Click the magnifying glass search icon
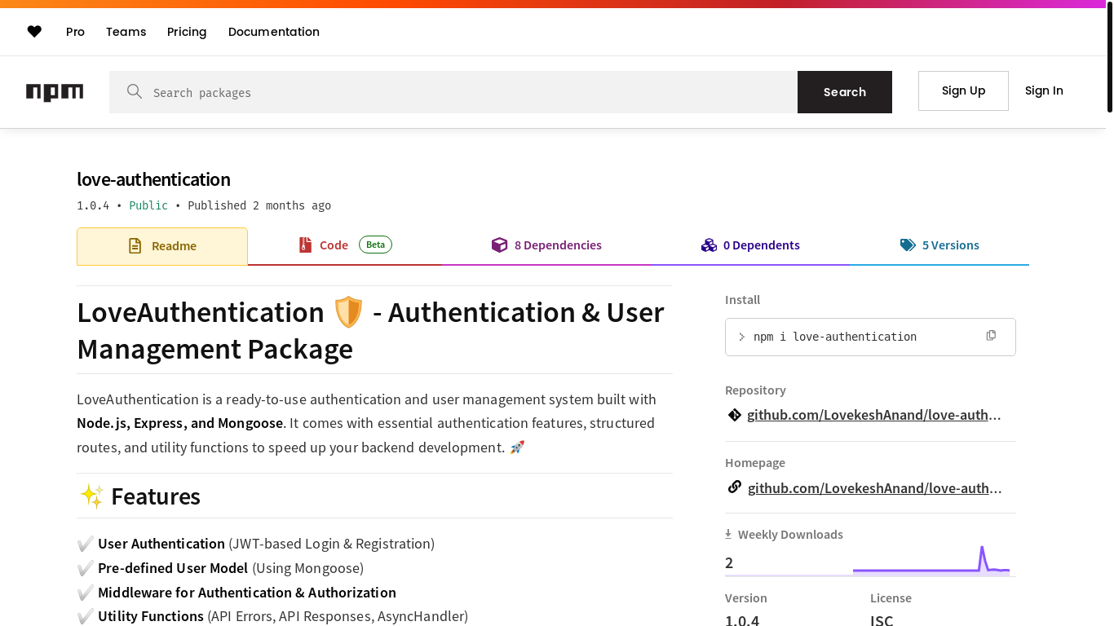This screenshot has height=626, width=1114. pyautogui.click(x=135, y=92)
